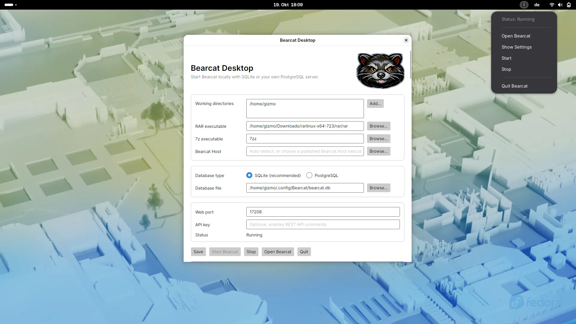Click the Stop button in the dialog
Viewport: 576px width, 324px height.
(x=251, y=252)
